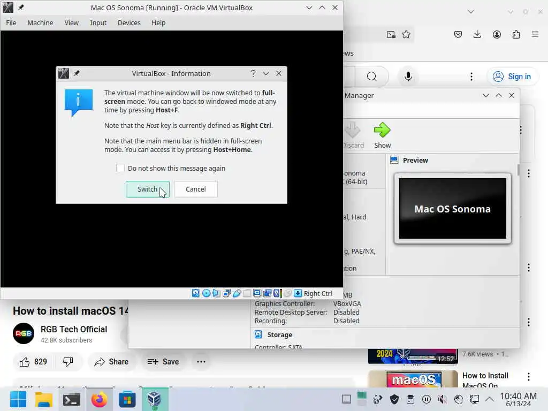548x411 pixels.
Task: Cancel the full-screen switch dialog
Action: (196, 189)
